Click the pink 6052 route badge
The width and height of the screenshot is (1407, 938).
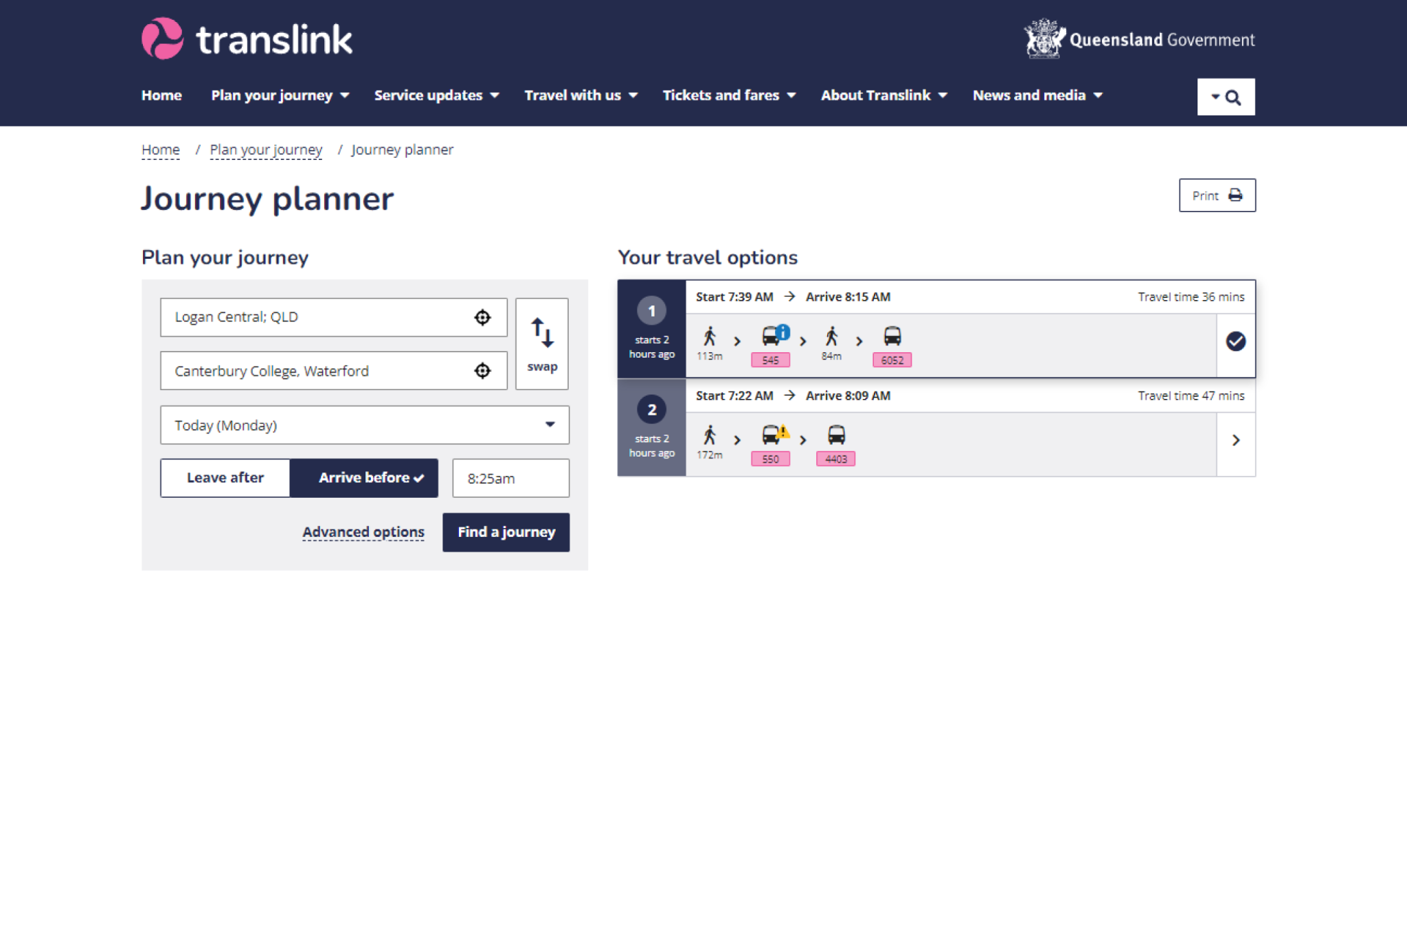[891, 360]
